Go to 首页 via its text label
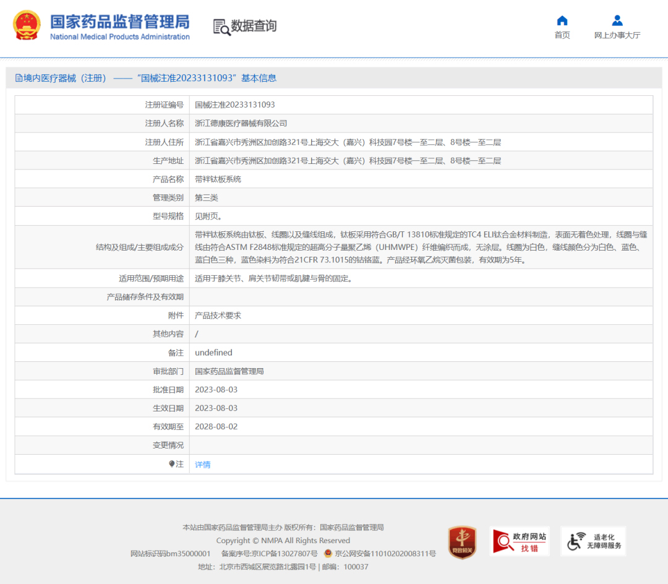 click(x=562, y=35)
